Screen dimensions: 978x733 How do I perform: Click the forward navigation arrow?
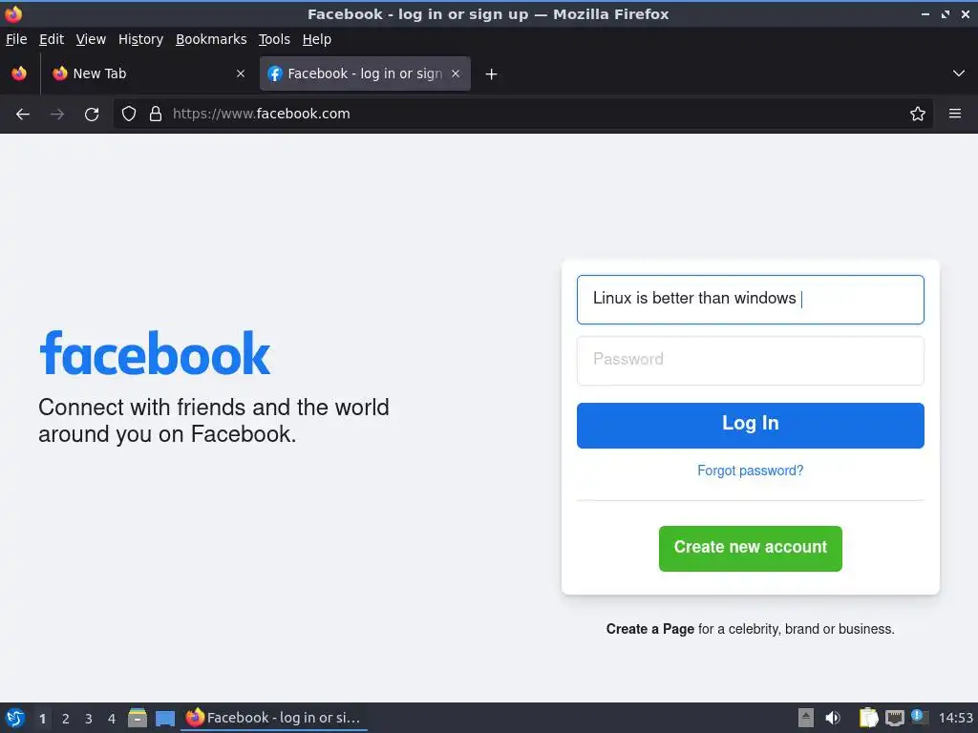point(56,115)
